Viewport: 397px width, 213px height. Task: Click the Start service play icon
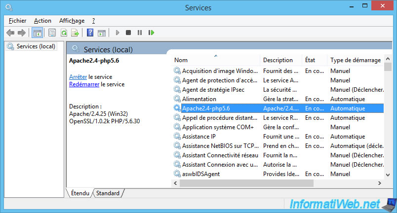point(117,33)
